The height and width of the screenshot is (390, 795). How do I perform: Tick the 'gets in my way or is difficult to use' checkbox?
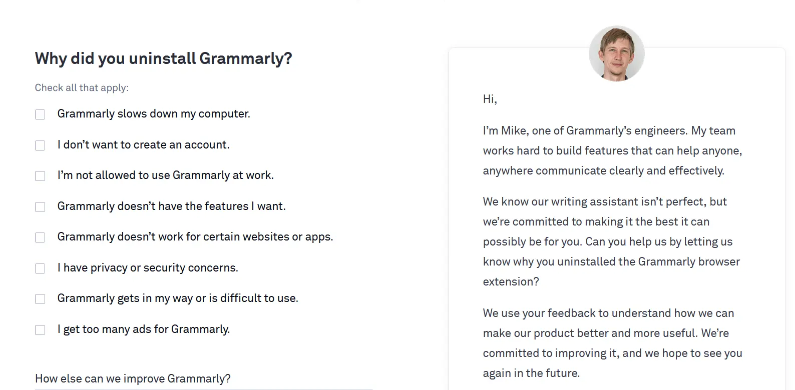40,299
